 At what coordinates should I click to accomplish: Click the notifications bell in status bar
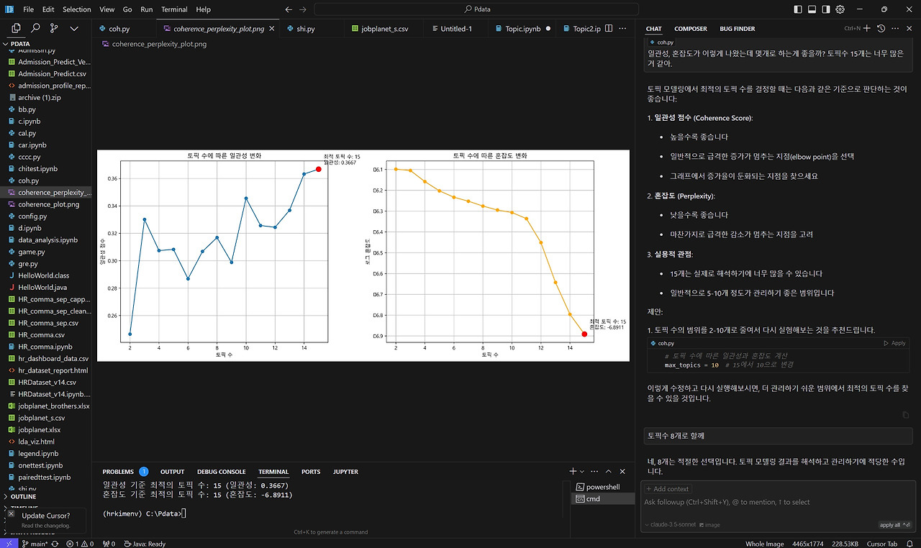coord(909,544)
